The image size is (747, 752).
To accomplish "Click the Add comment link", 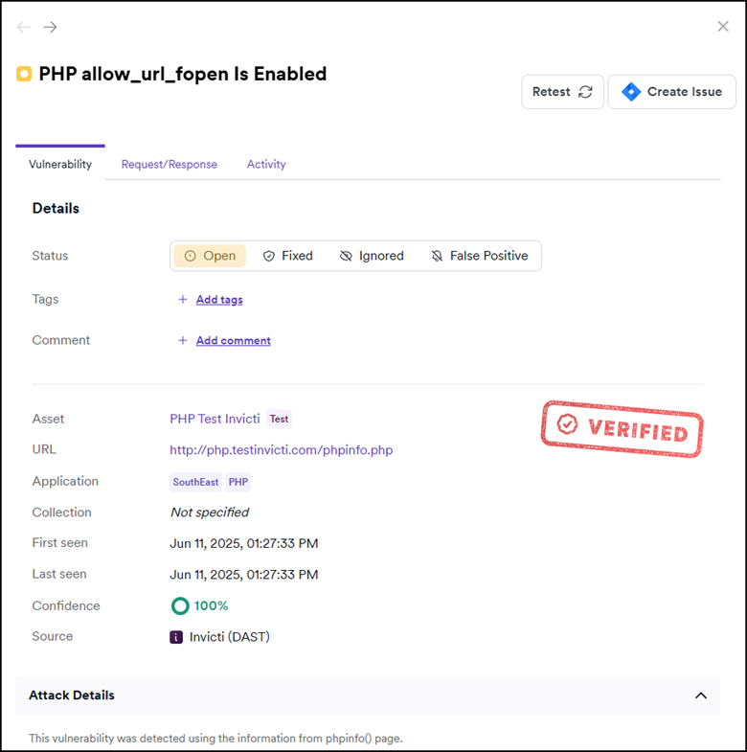I will tap(233, 340).
